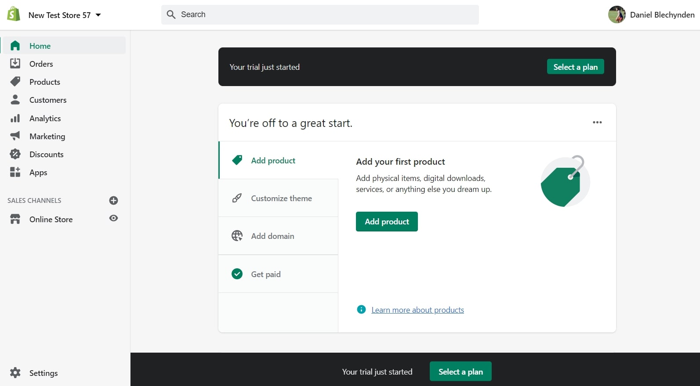The height and width of the screenshot is (386, 700).
Task: Open the Orders inbox icon
Action: 15,64
